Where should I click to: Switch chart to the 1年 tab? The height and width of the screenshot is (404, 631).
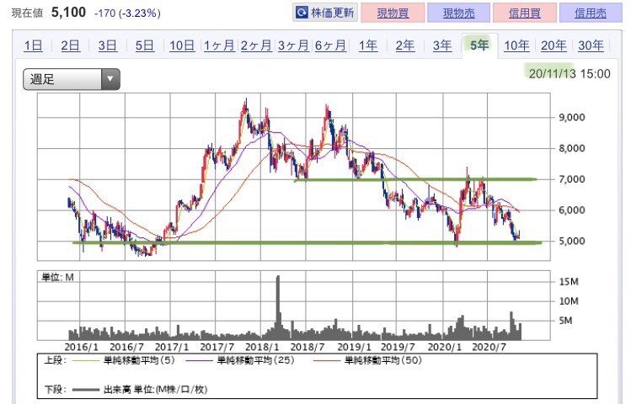pyautogui.click(x=368, y=46)
